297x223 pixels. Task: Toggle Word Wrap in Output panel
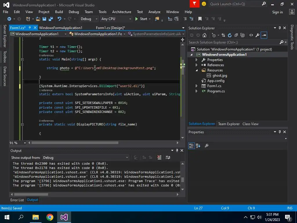(x=168, y=157)
